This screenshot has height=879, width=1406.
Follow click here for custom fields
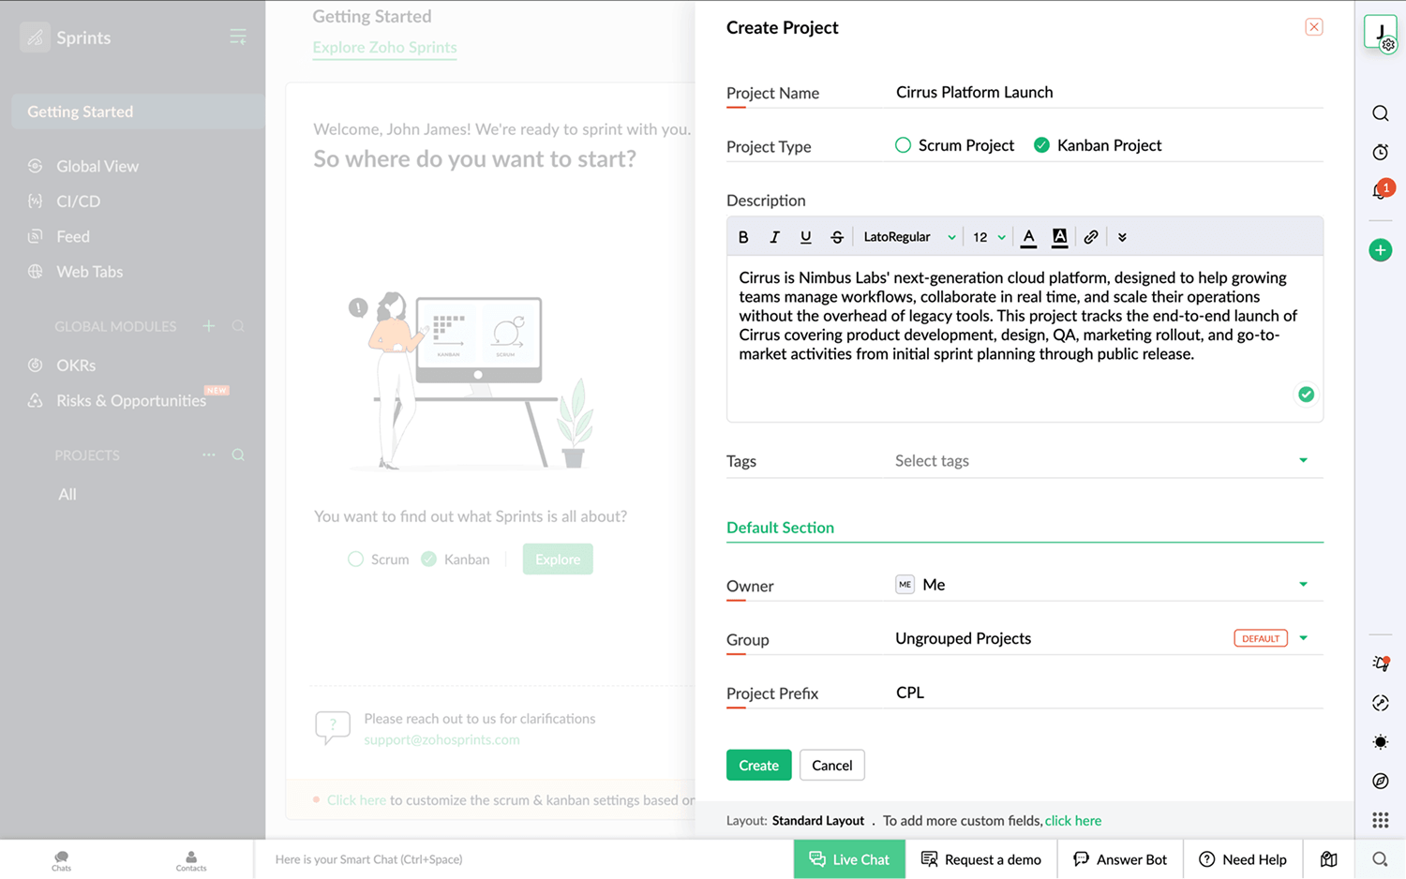pyautogui.click(x=1072, y=821)
